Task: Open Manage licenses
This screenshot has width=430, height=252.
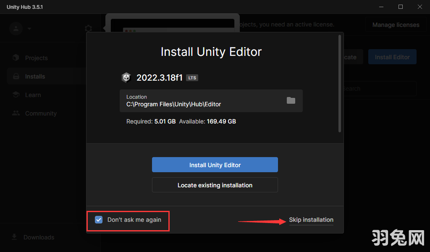Action: click(396, 24)
